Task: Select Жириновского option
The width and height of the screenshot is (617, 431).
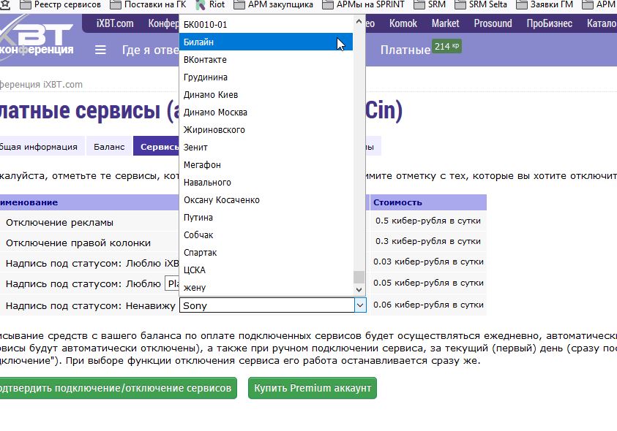Action: point(266,129)
